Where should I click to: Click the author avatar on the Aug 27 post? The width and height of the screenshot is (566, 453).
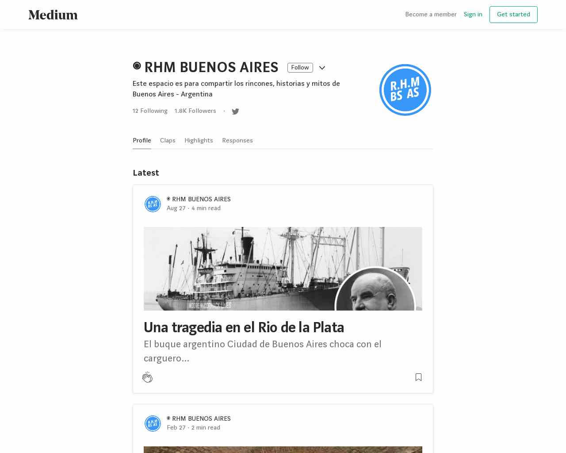pyautogui.click(x=153, y=204)
